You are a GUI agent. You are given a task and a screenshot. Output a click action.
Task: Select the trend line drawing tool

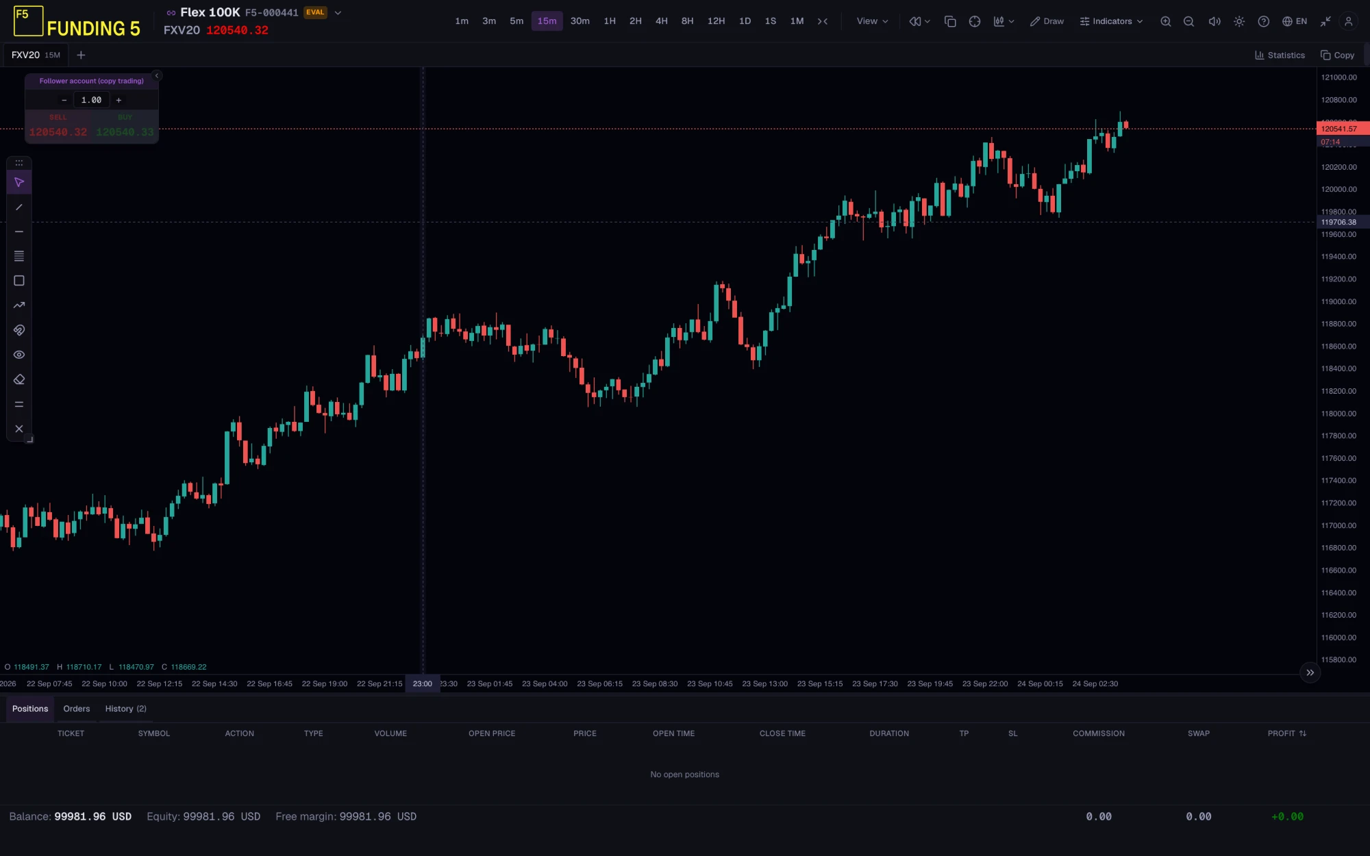pyautogui.click(x=19, y=207)
